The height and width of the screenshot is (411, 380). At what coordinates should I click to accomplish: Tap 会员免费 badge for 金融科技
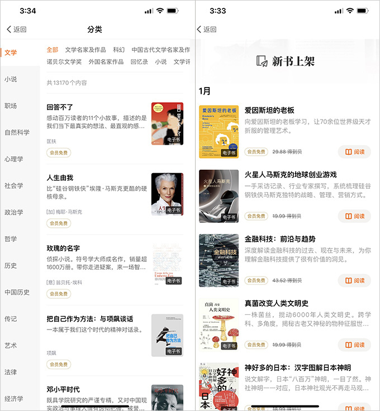tap(256, 280)
